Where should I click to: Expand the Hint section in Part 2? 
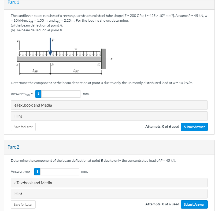tap(18, 194)
